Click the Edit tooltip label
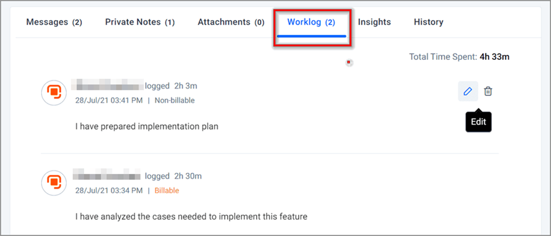Viewport: 551px width, 236px height. (478, 122)
